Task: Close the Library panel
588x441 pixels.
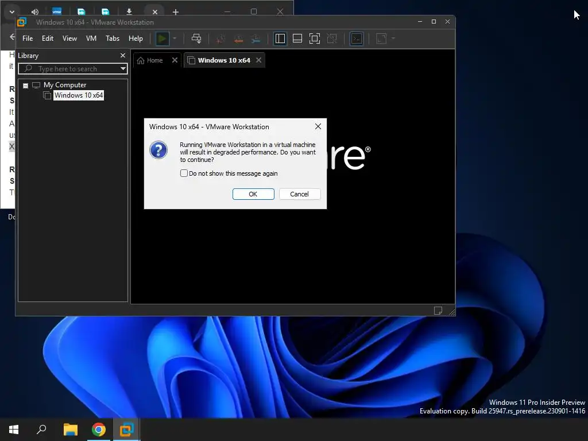Action: tap(123, 55)
